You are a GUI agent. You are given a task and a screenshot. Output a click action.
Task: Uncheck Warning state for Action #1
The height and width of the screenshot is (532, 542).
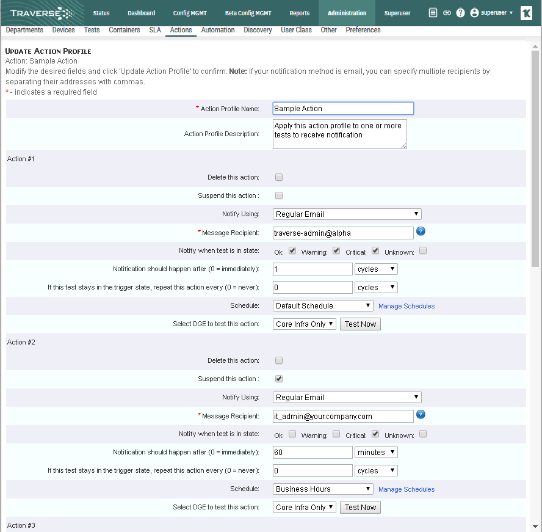336,251
